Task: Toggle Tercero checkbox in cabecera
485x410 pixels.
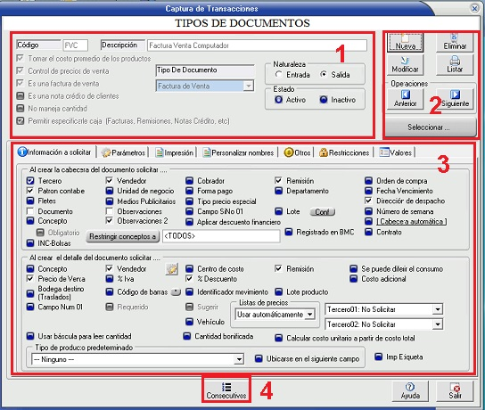Action: point(30,181)
